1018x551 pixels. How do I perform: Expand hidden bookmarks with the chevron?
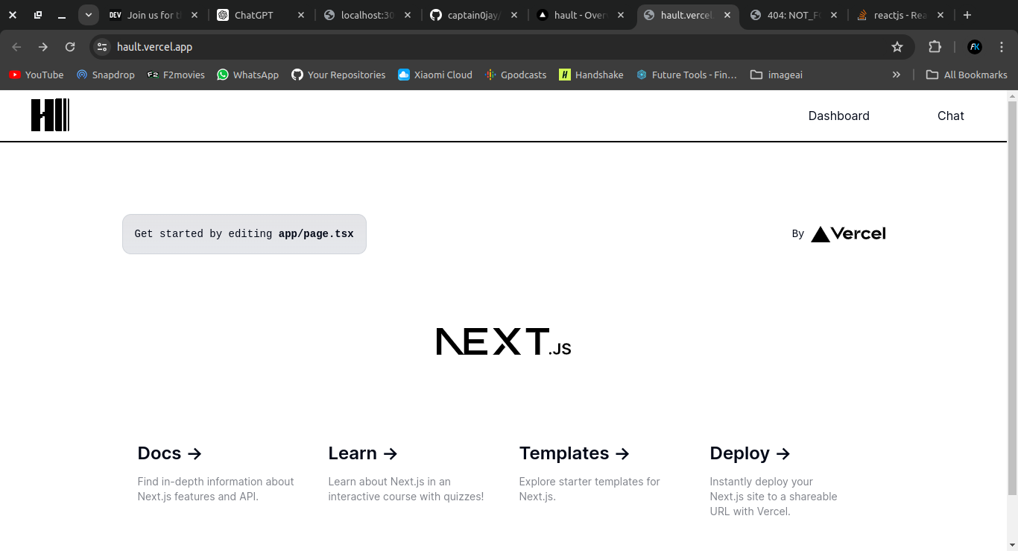click(896, 75)
